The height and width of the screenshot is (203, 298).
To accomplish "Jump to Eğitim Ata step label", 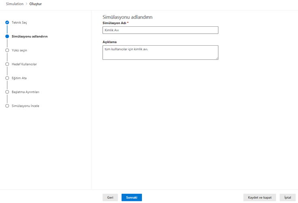I will coord(19,78).
